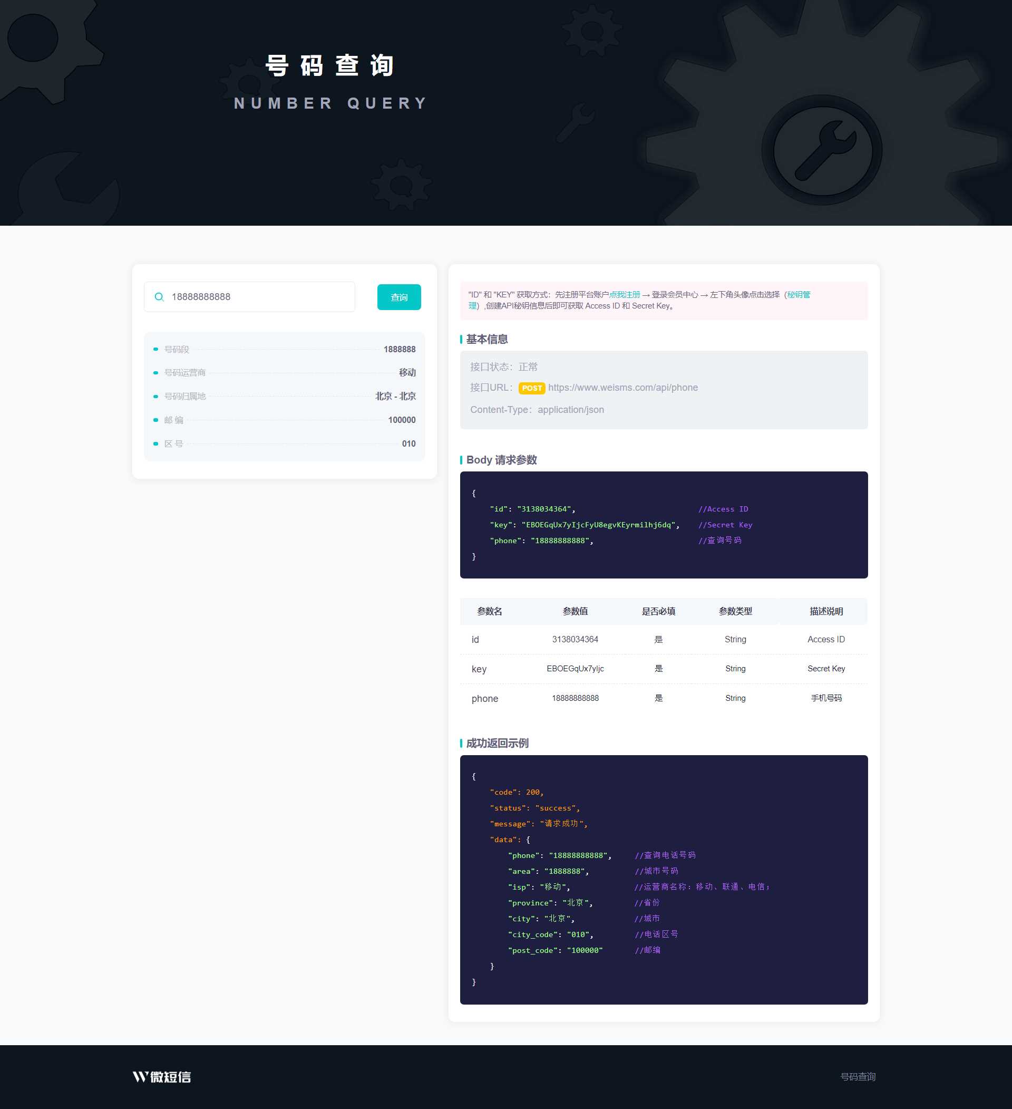This screenshot has width=1012, height=1109.
Task: Select the teal bullet icon beside 号码段
Action: point(155,349)
